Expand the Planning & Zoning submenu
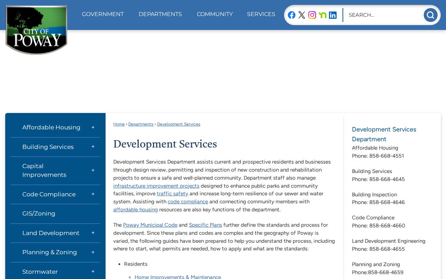Screen dimensions: 446x279 tap(93, 252)
